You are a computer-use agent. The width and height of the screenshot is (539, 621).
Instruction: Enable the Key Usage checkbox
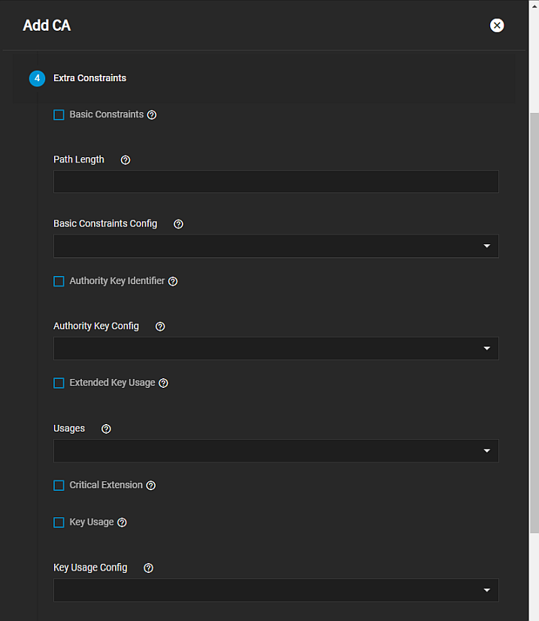59,523
